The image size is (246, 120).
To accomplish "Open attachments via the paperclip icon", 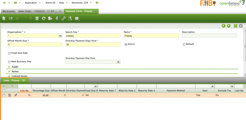I will (57, 18).
